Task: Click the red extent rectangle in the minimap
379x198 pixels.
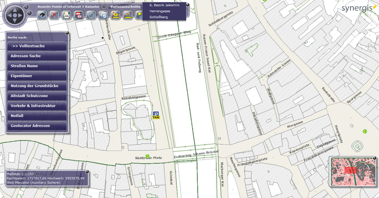Action: 350,170
